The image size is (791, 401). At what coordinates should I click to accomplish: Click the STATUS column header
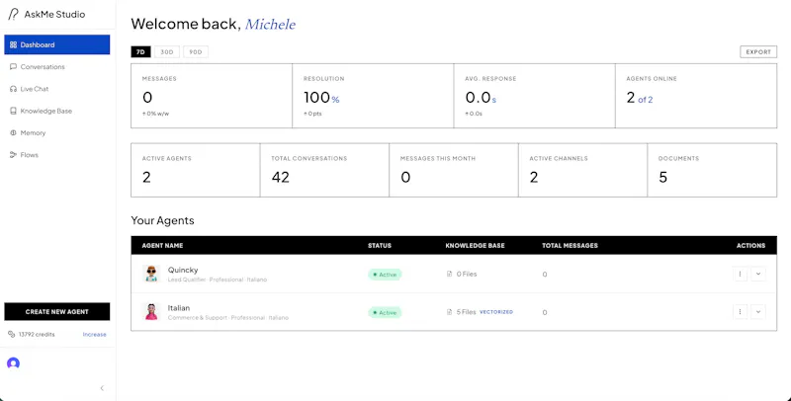coord(380,246)
